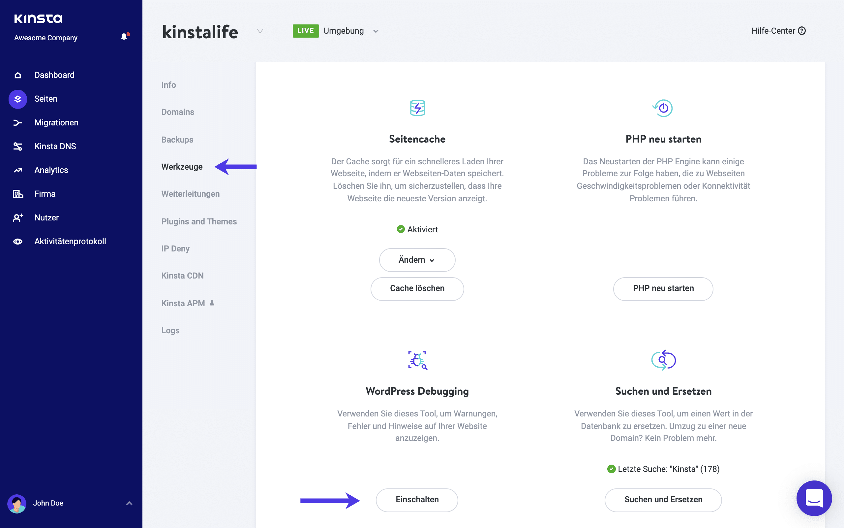Image resolution: width=844 pixels, height=528 pixels.
Task: Click the PHP neu starten button
Action: click(663, 288)
